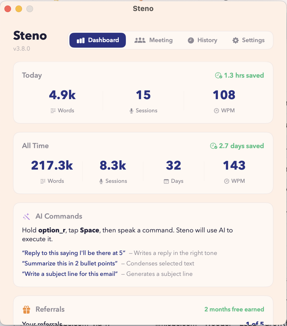Click the Referrals gift icon

(x=26, y=310)
